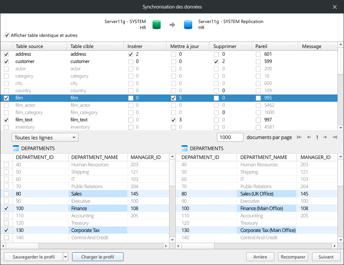
Task: Click the Table source column header
Action: click(40, 46)
